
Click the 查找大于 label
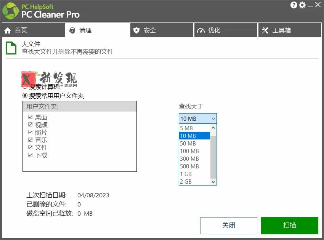191,106
